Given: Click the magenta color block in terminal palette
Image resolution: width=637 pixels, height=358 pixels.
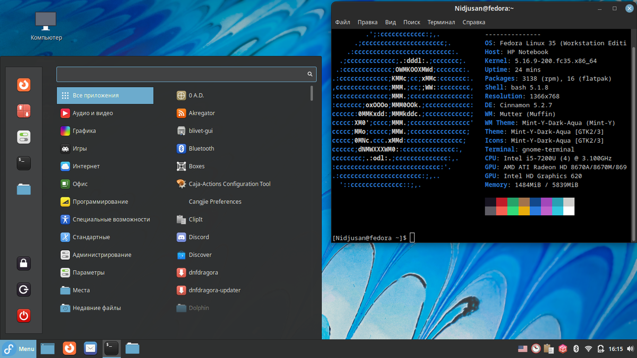Looking at the screenshot, I should point(546,202).
